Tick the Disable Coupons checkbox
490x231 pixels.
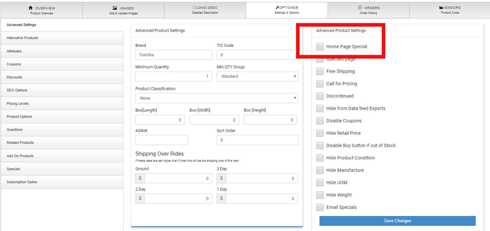(320, 121)
